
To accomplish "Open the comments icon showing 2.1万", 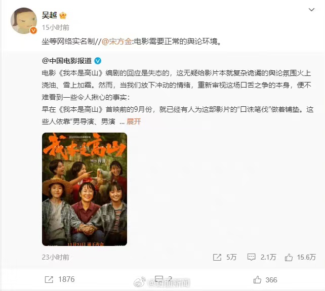I will (251, 257).
